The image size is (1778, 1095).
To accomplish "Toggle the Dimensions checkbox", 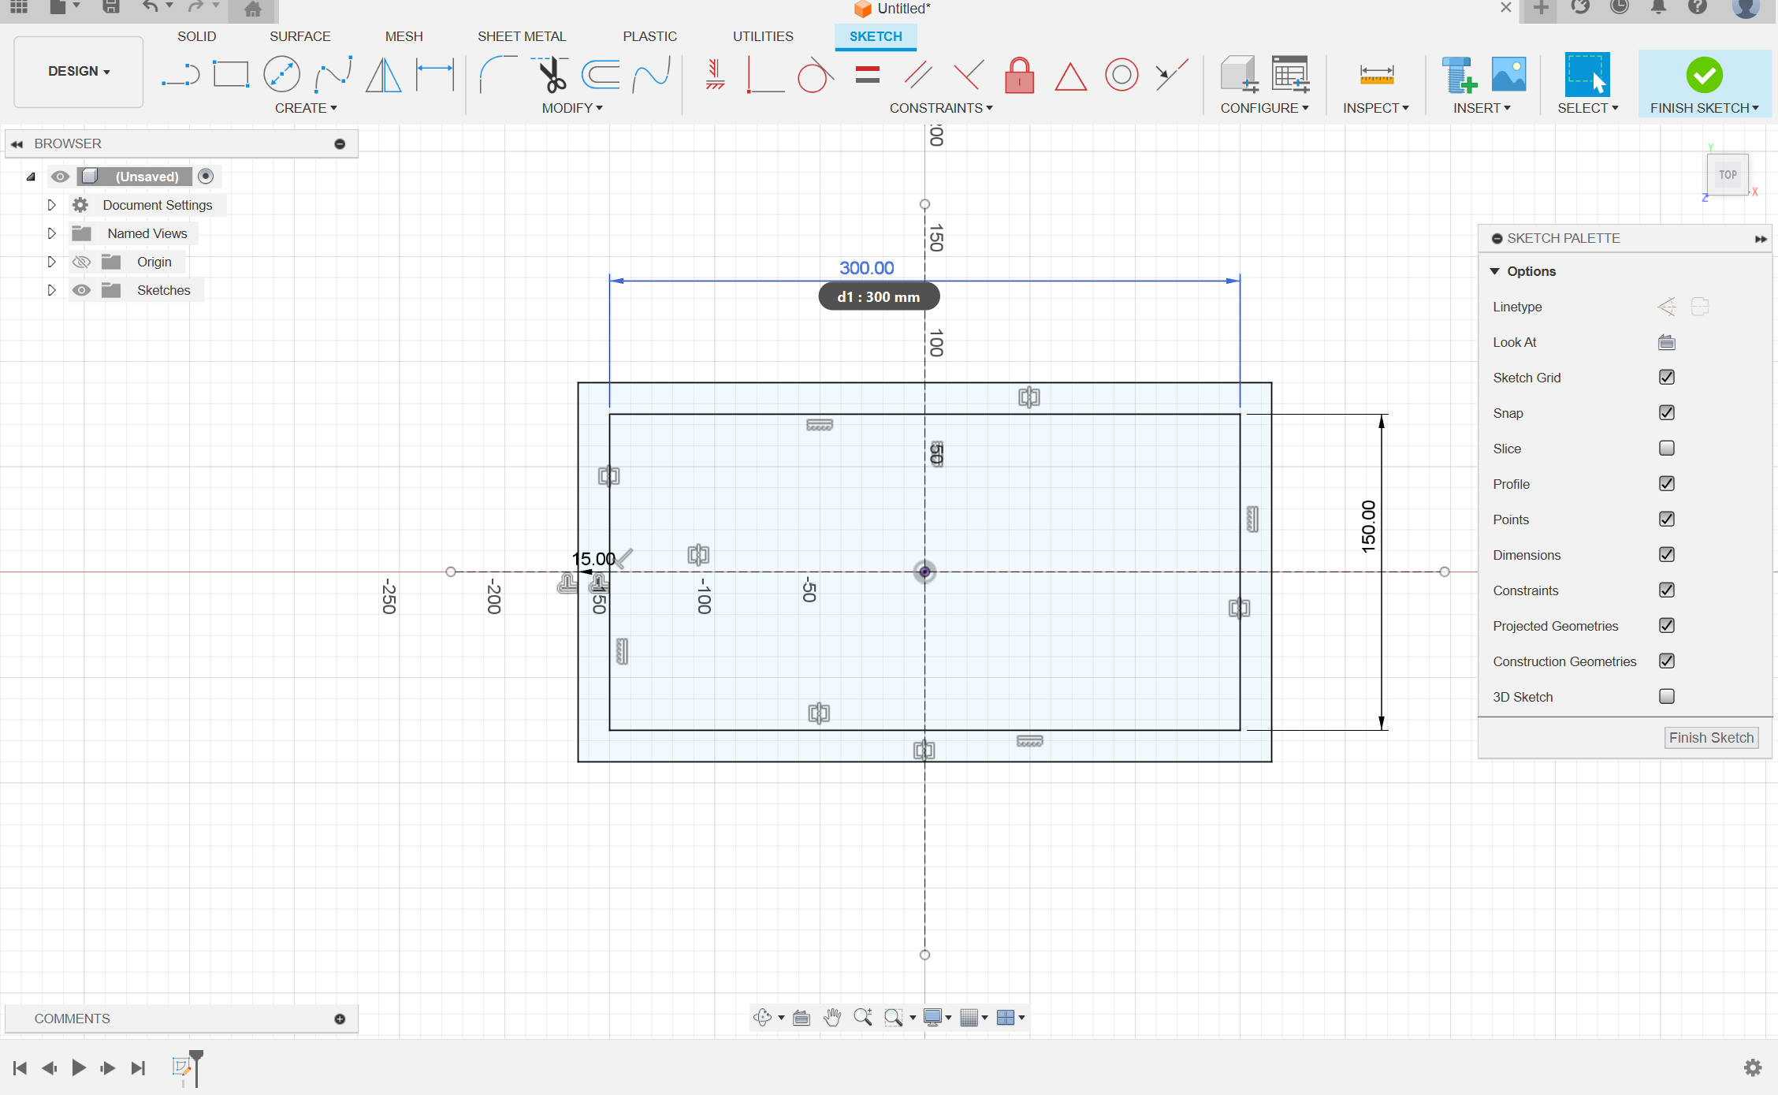I will coord(1666,554).
